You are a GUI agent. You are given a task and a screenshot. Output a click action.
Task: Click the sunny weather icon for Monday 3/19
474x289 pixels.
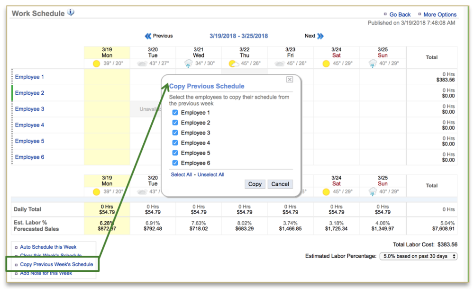tap(97, 64)
